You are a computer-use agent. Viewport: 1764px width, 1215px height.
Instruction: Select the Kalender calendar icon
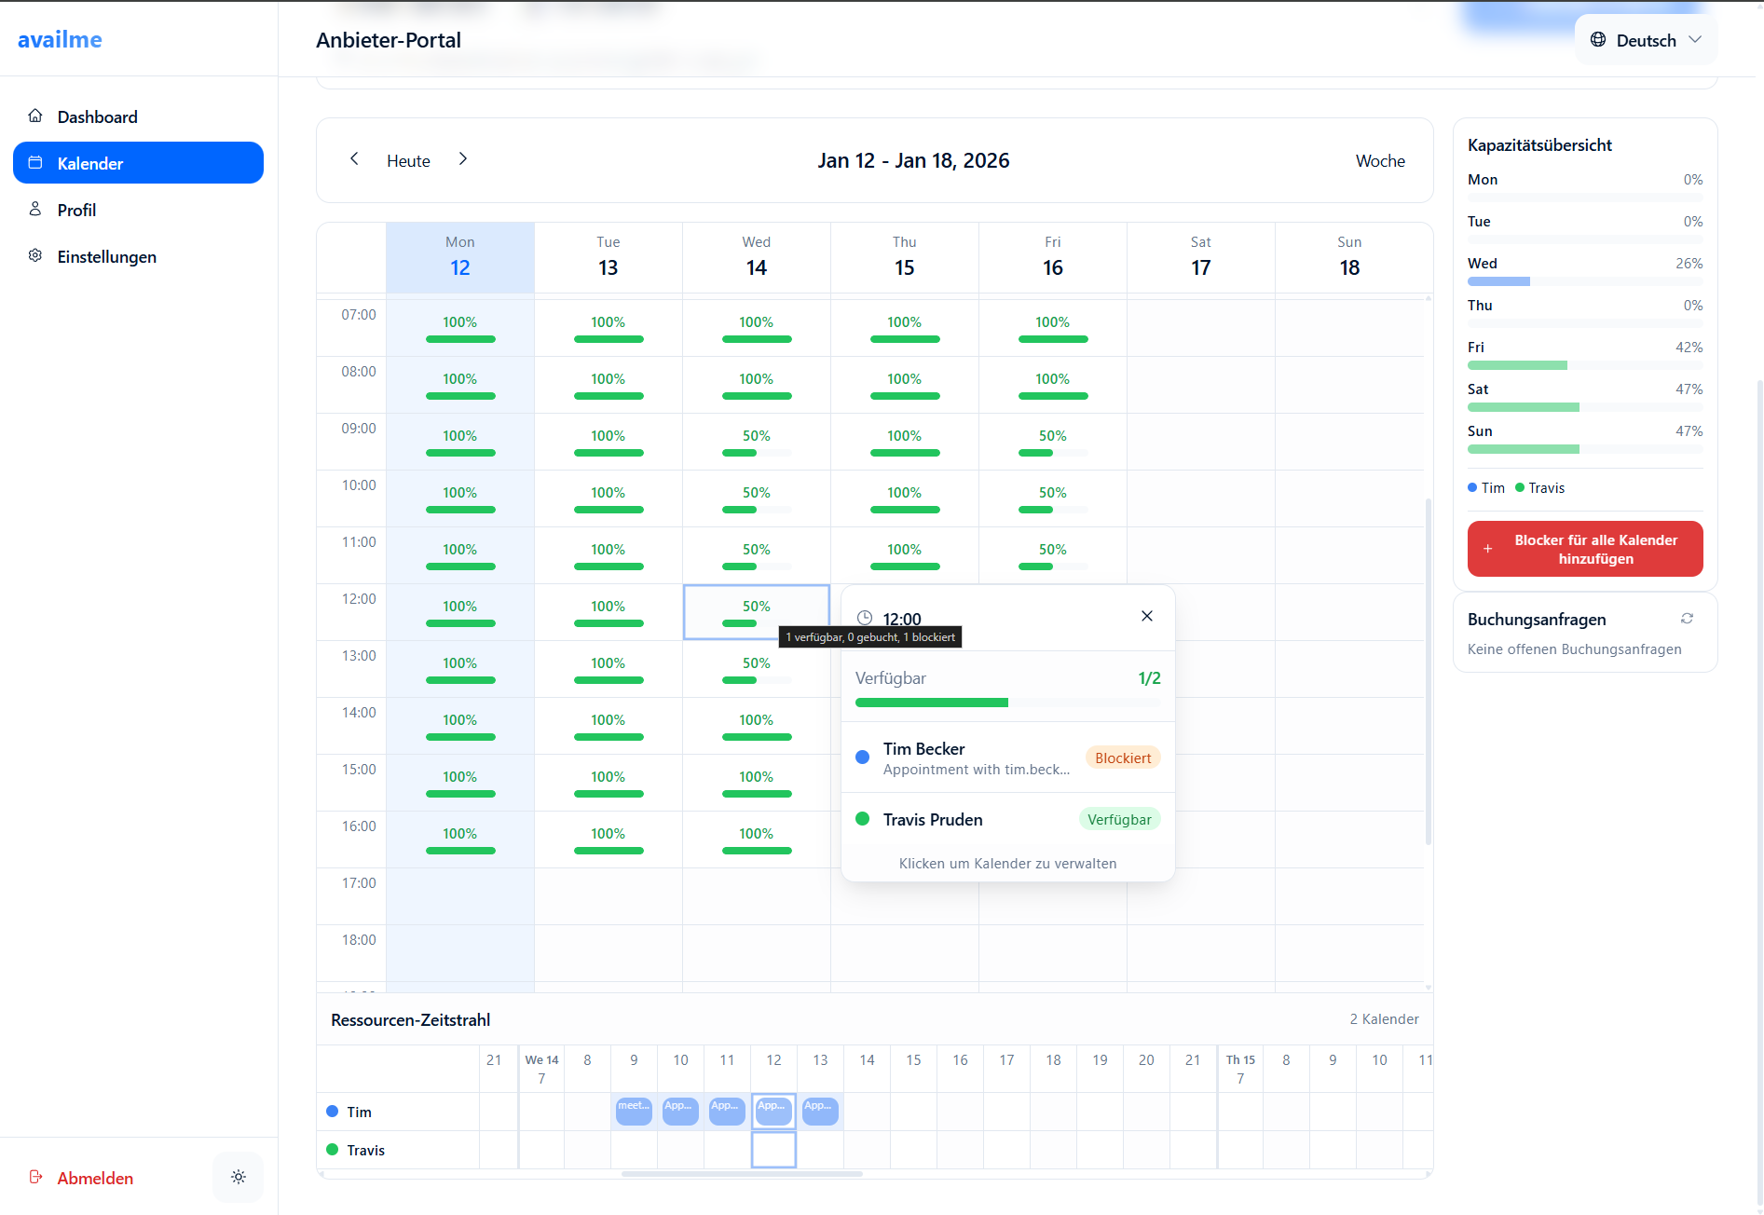click(x=35, y=161)
